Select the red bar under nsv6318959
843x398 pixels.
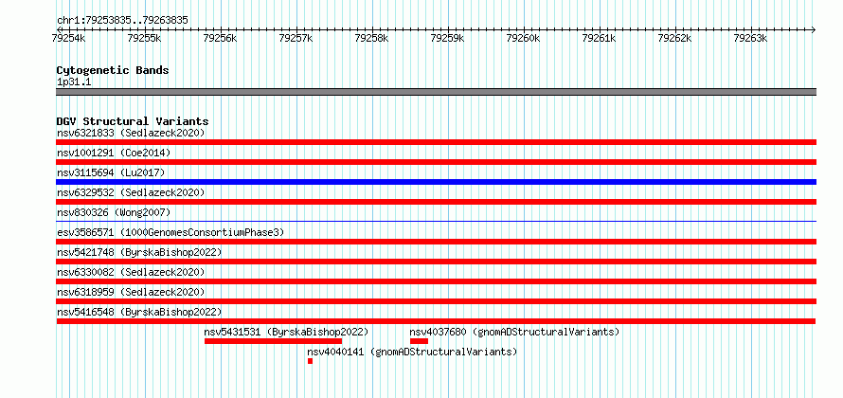click(x=437, y=301)
